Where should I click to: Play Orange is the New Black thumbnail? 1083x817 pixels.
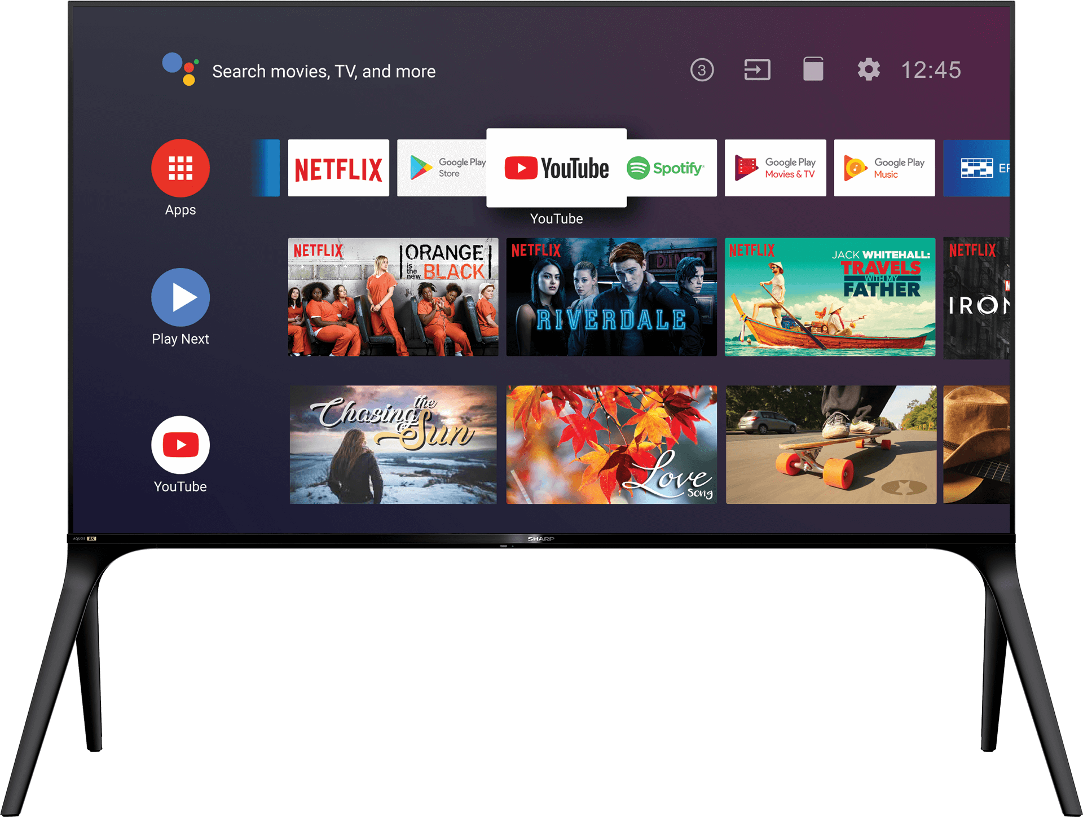[x=393, y=297]
